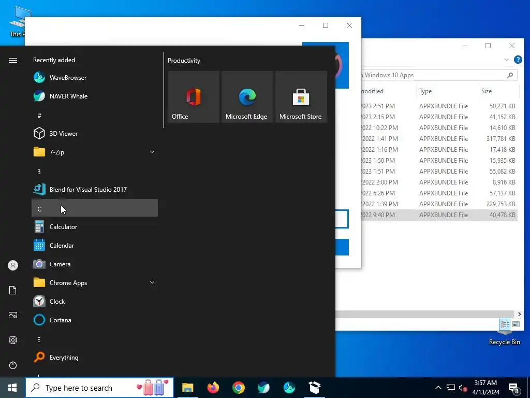Screen dimensions: 530x398
Task: Click the Windows Start button
Action: (12, 388)
